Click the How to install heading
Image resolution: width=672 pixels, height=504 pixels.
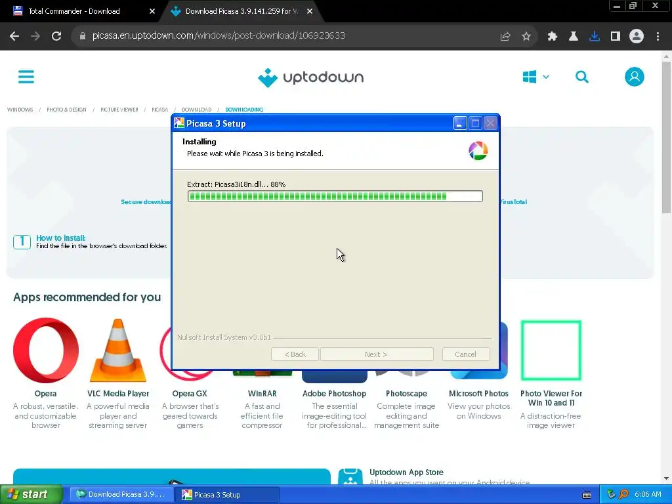61,238
